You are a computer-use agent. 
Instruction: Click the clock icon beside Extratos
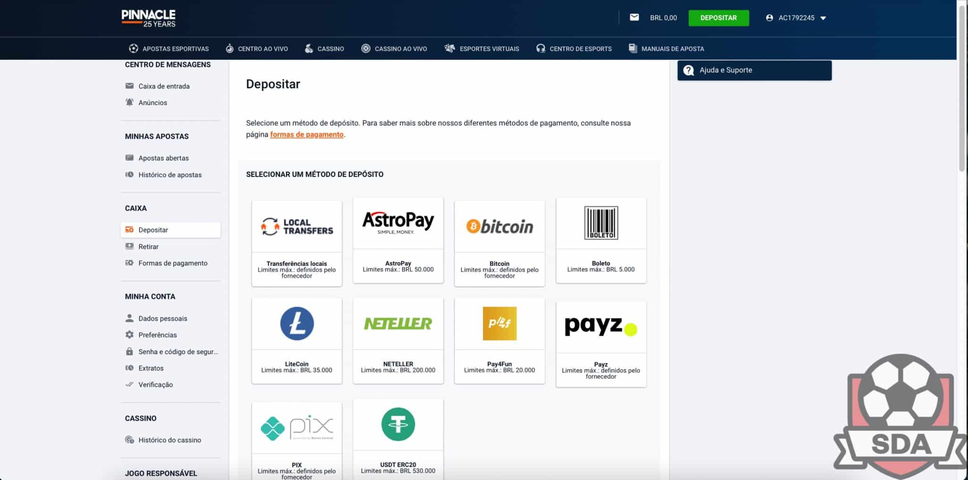(129, 368)
